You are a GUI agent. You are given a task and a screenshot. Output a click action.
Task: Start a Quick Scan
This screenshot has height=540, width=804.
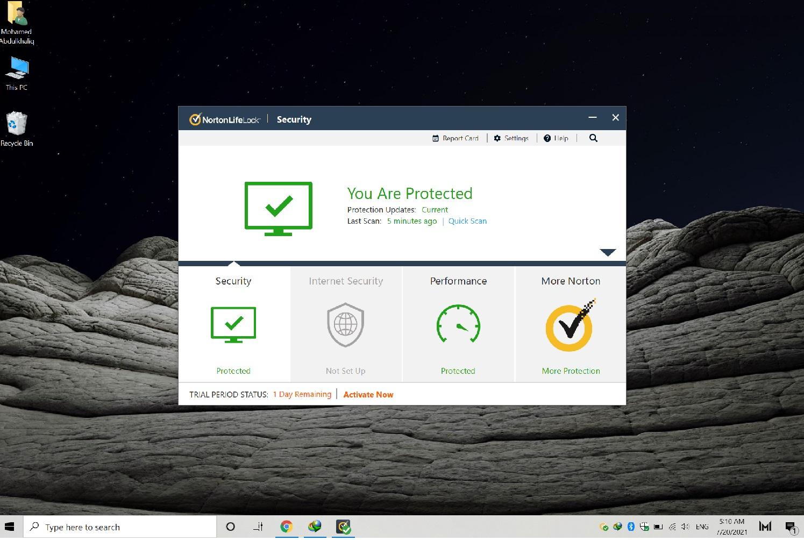467,221
